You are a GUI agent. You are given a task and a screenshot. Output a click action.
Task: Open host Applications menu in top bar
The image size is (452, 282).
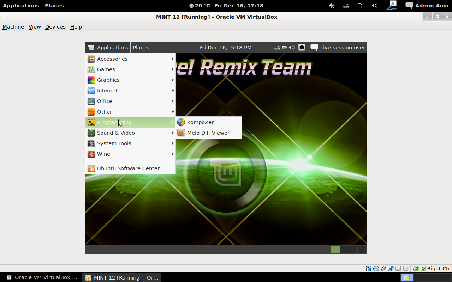point(21,6)
